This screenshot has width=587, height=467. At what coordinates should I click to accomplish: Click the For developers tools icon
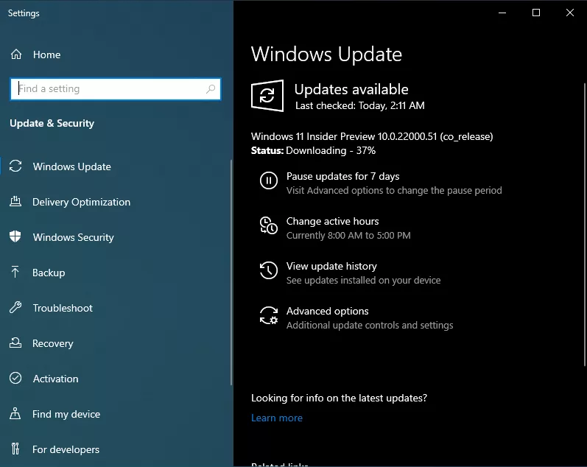[15, 449]
